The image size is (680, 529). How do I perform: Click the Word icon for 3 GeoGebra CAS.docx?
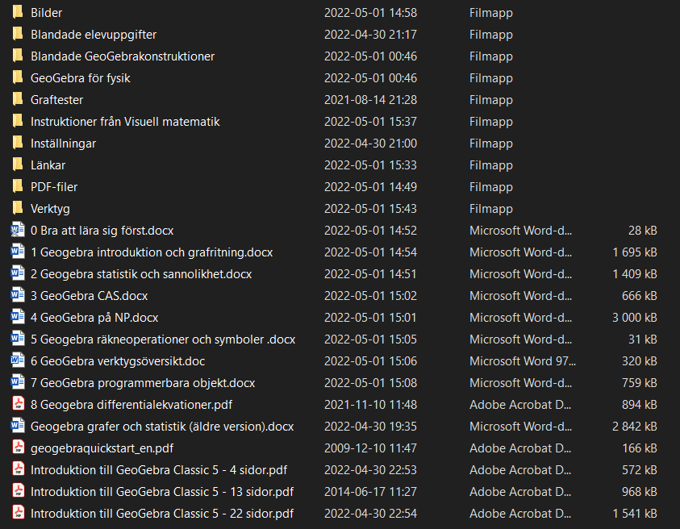18,296
